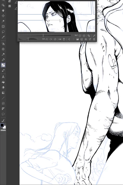The height and width of the screenshot is (185, 123).
Task: Select the Eyedropper tool in the toolbar
Action: [3, 37]
